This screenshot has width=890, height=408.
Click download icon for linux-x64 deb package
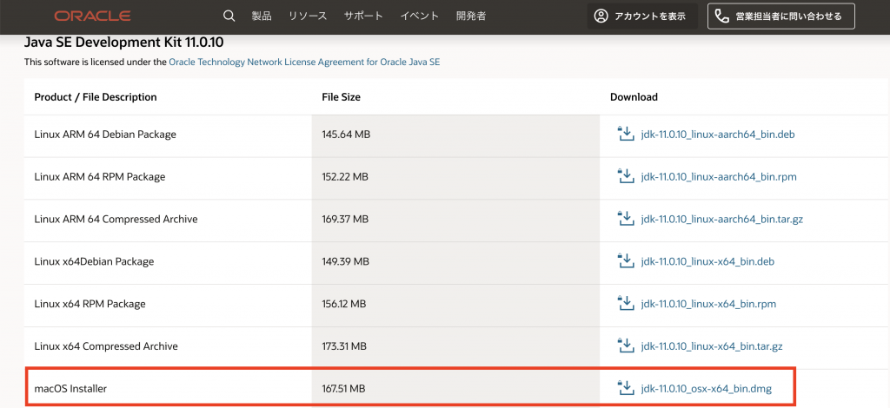coord(625,260)
